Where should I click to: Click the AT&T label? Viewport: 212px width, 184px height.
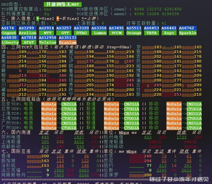click(29, 42)
